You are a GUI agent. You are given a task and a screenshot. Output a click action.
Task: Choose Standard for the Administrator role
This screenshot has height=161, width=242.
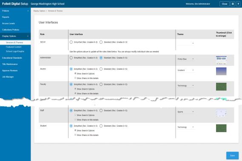click(101, 58)
